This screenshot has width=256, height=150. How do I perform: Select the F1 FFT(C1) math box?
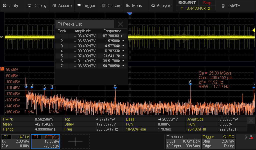coord(45,141)
